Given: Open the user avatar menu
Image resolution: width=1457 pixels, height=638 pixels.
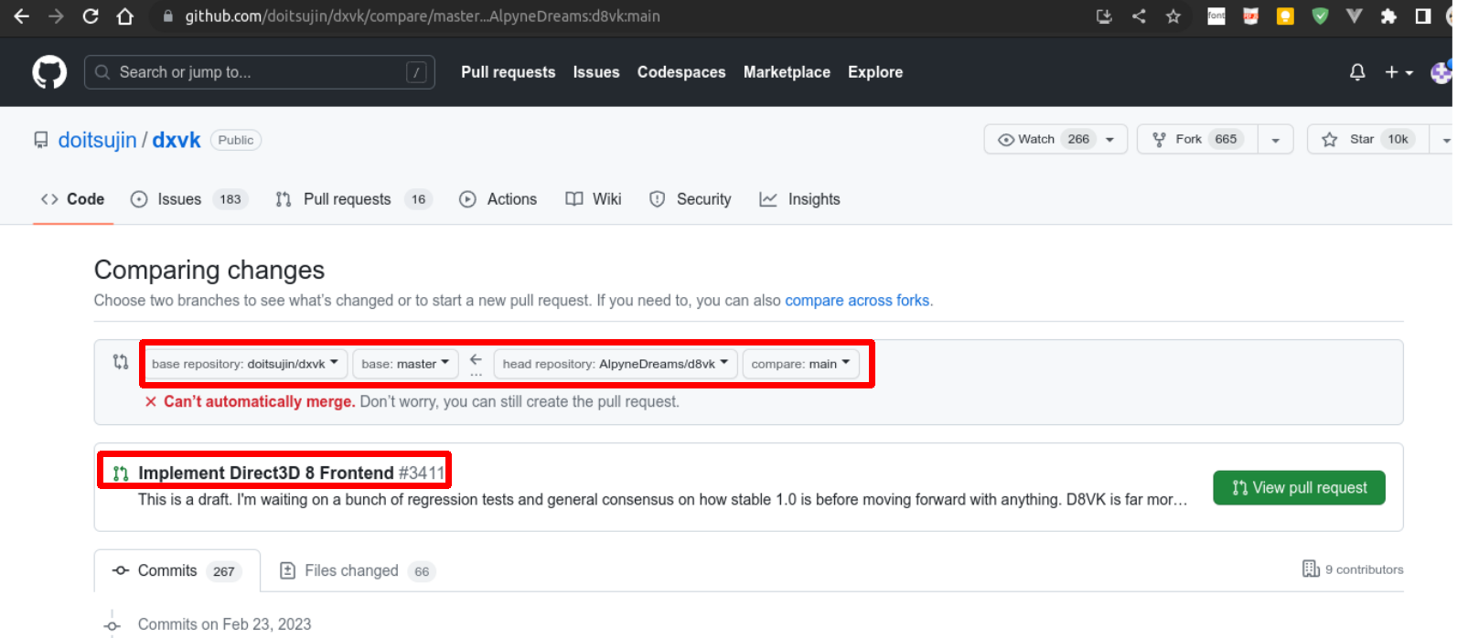Looking at the screenshot, I should click(1442, 72).
